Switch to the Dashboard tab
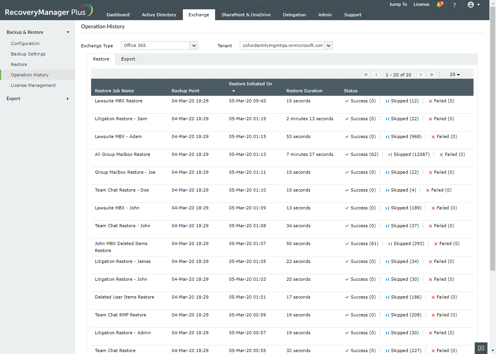Screen dimensions: 496x354 click(118, 15)
